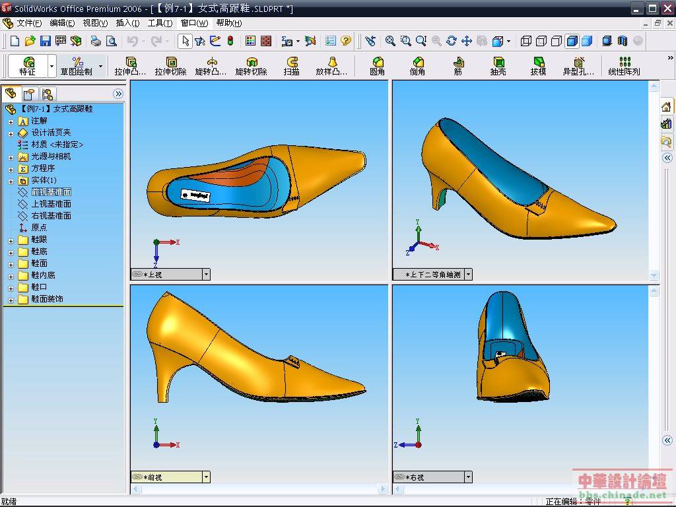Toggle the 草图绘制 sketch mode button
Viewport: 676px width, 507px height.
tap(77, 65)
